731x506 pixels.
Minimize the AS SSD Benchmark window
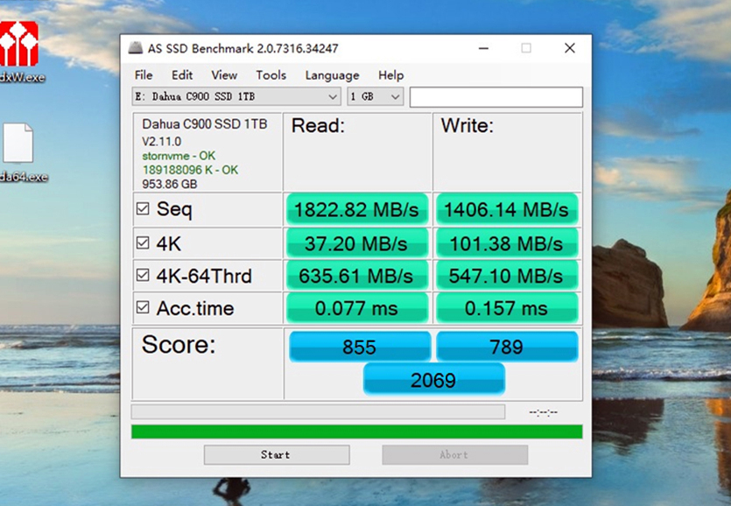click(x=482, y=49)
